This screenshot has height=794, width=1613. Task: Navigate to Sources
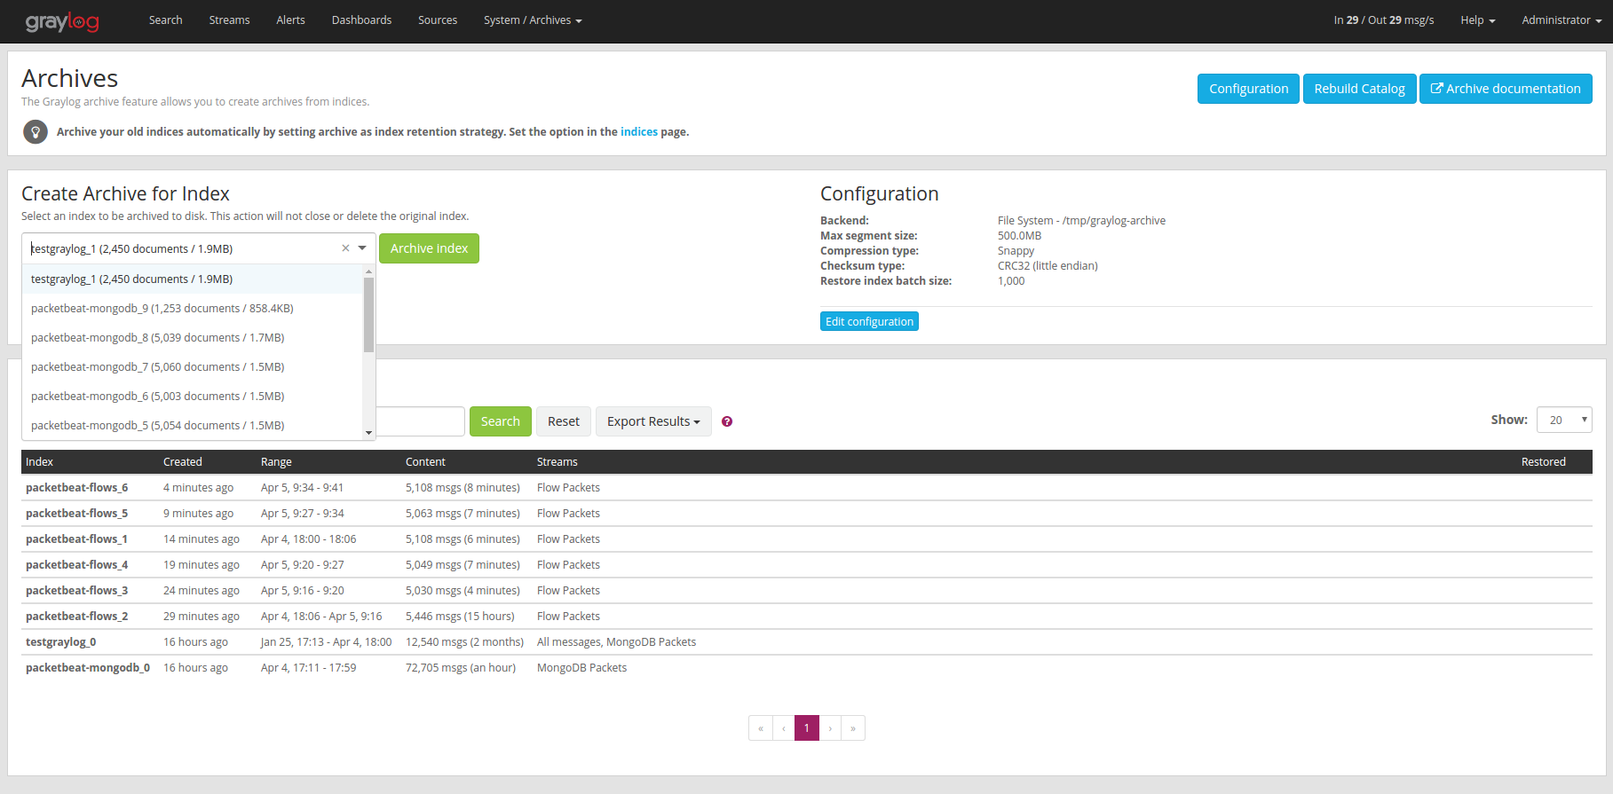(438, 20)
